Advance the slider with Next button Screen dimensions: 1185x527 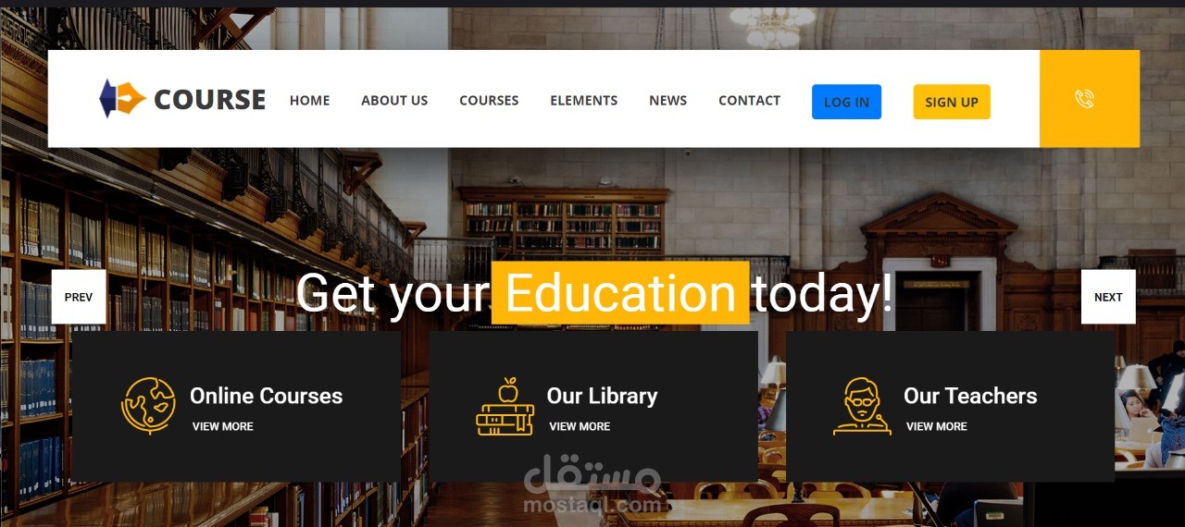(1108, 297)
